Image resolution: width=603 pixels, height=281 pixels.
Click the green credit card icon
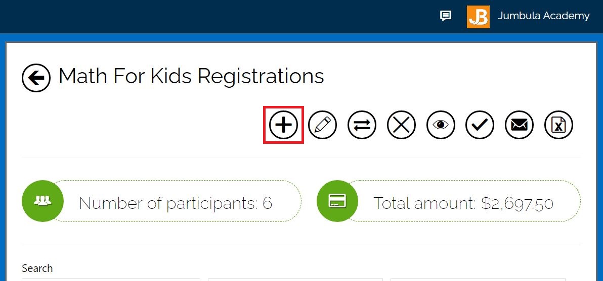coord(337,201)
